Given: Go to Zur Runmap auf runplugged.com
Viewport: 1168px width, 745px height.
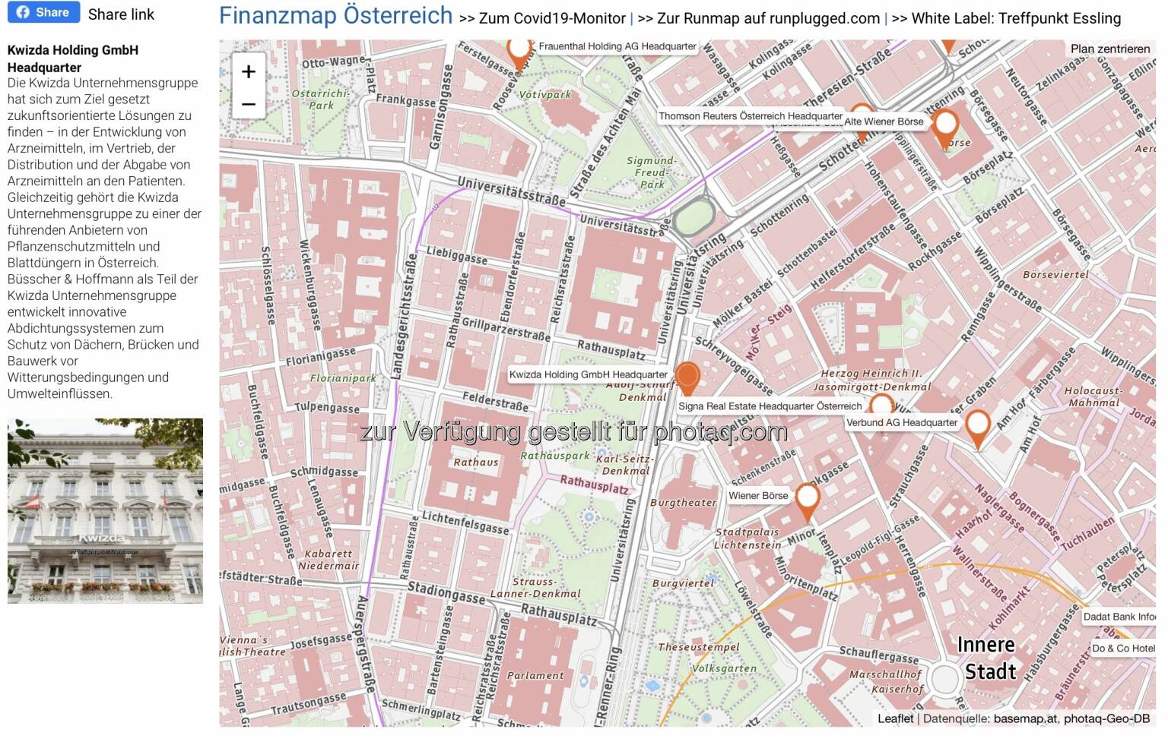Looking at the screenshot, I should click(x=768, y=18).
